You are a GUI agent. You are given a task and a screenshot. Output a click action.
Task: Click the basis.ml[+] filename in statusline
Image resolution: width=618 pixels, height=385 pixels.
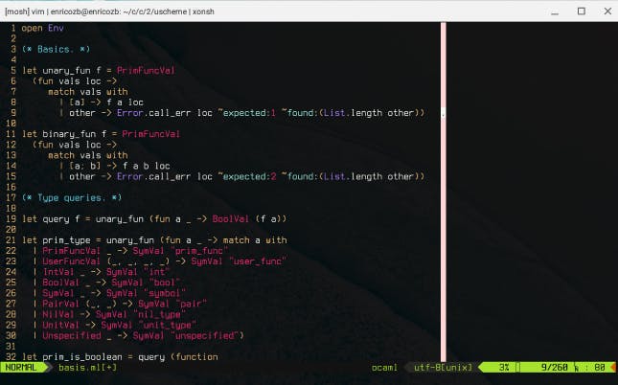pos(87,367)
